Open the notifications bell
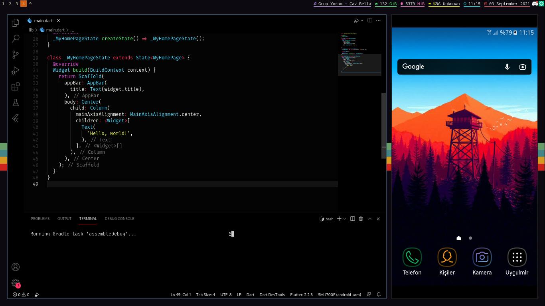The image size is (545, 306). pos(379,294)
